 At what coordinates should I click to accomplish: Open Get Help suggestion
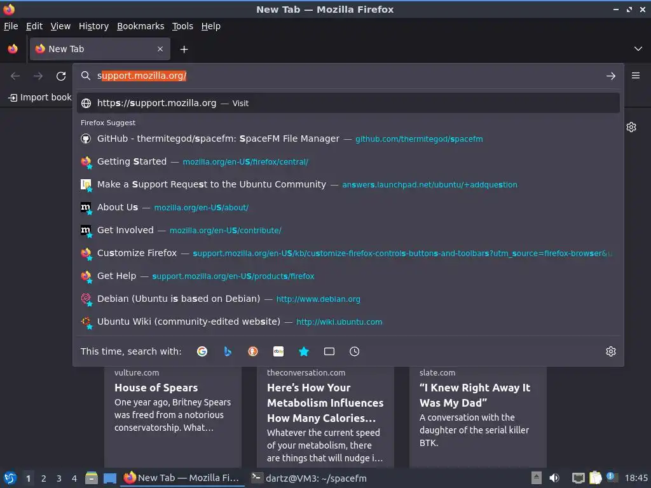[348, 276]
